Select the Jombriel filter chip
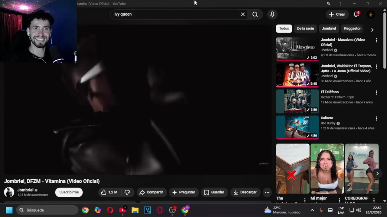 pos(329,28)
